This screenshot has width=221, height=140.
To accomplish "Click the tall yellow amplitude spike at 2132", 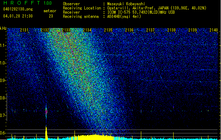I will (46, 133).
